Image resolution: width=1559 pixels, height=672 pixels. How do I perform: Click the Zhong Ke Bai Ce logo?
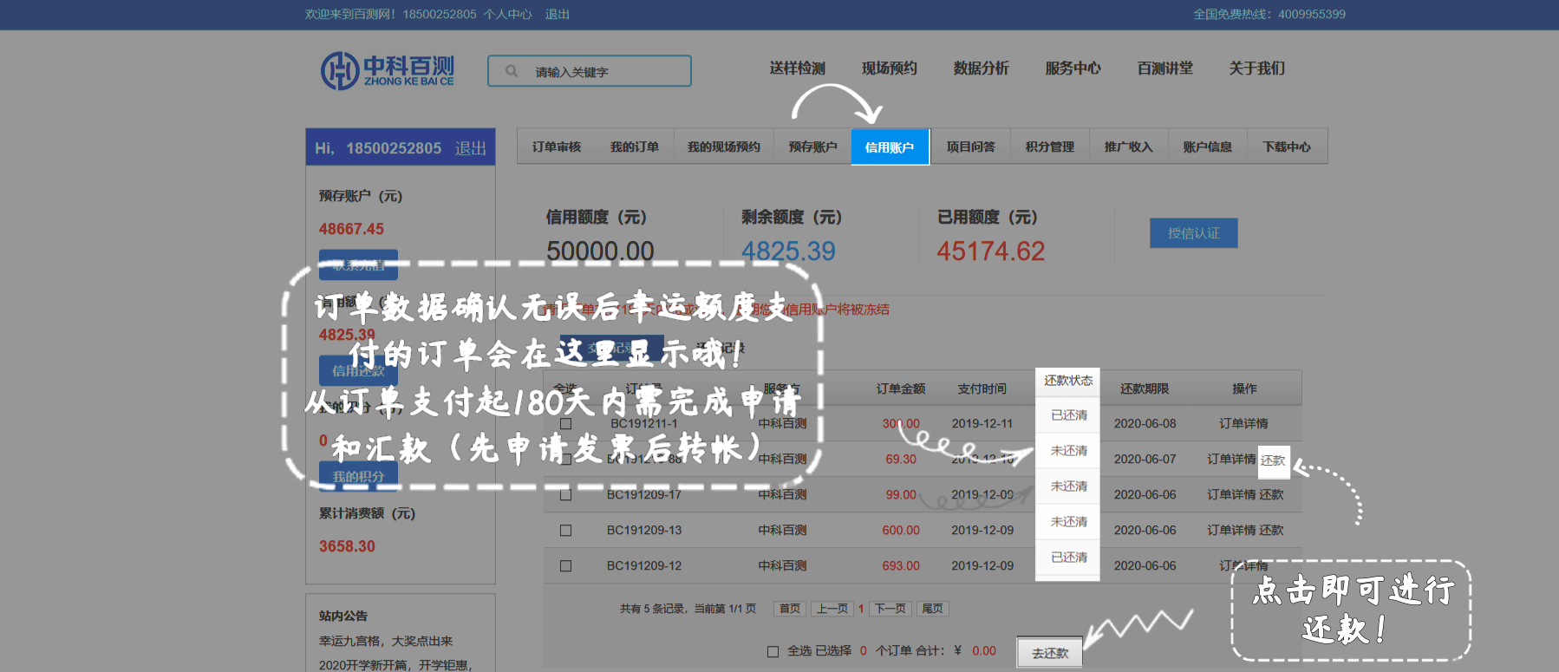pyautogui.click(x=388, y=70)
